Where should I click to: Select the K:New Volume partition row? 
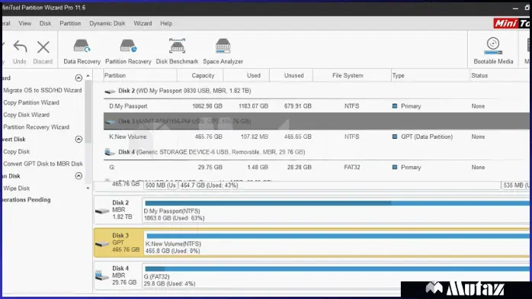pyautogui.click(x=316, y=137)
